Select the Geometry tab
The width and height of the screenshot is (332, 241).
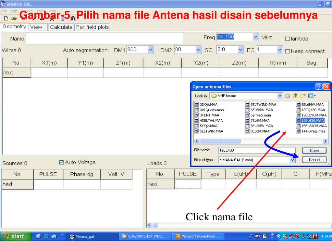pyautogui.click(x=14, y=27)
